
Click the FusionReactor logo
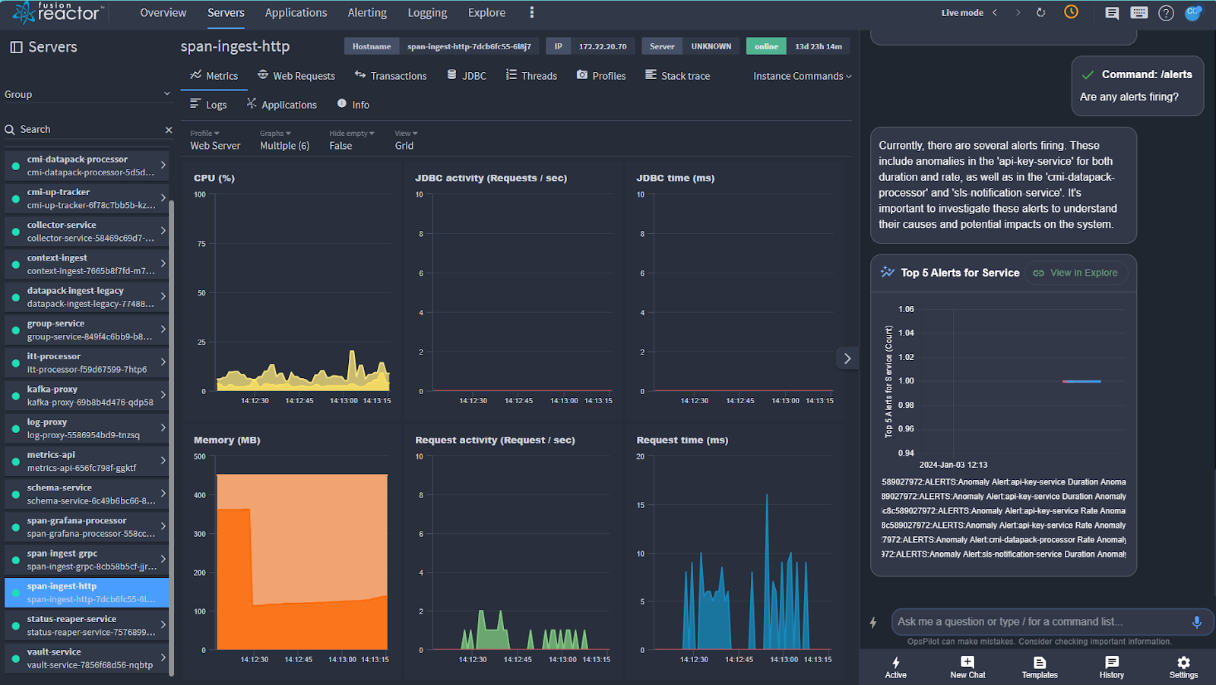point(57,12)
